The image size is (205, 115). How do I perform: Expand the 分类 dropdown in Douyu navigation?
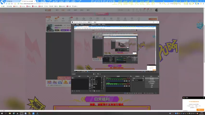(x=69, y=10)
